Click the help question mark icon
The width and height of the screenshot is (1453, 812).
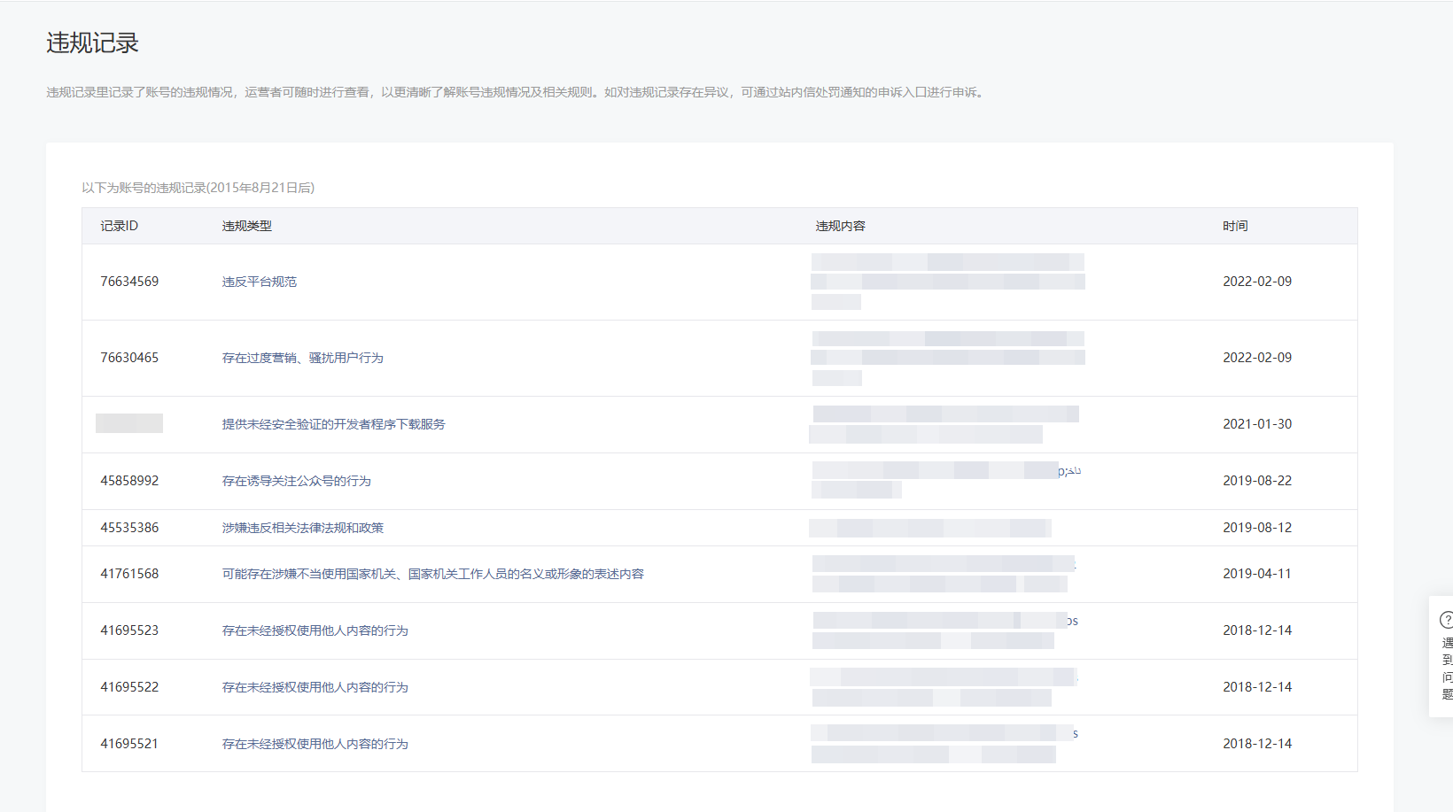pos(1446,620)
